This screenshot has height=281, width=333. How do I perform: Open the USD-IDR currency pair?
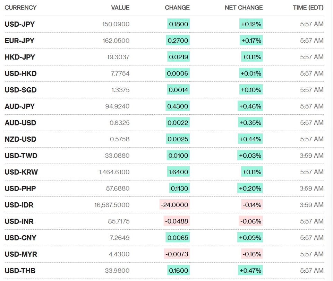[x=19, y=205]
